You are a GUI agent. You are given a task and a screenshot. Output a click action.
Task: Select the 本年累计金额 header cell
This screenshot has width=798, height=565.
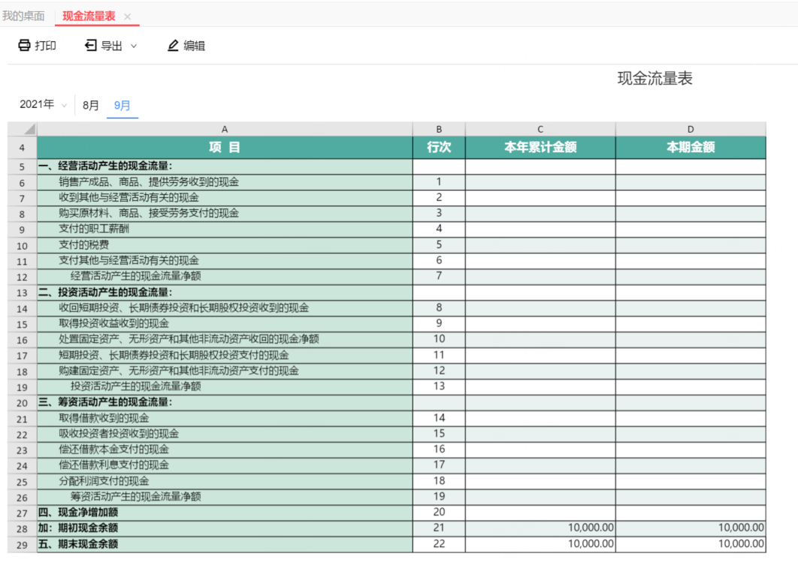tap(540, 148)
